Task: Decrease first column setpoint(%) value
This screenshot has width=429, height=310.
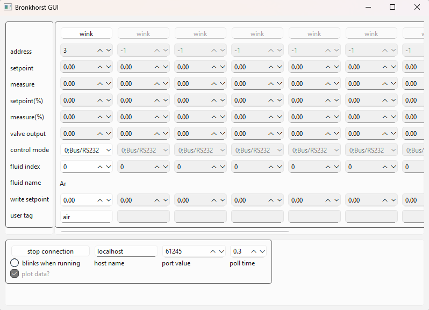Action: click(x=108, y=100)
